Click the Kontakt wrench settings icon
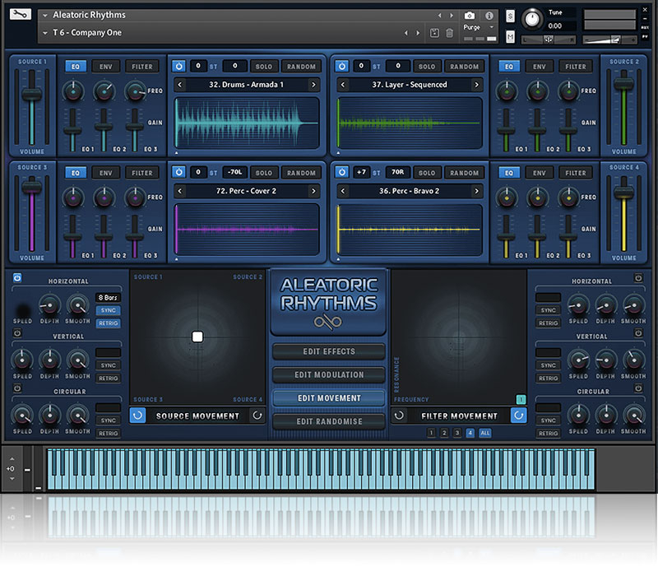 (x=21, y=15)
